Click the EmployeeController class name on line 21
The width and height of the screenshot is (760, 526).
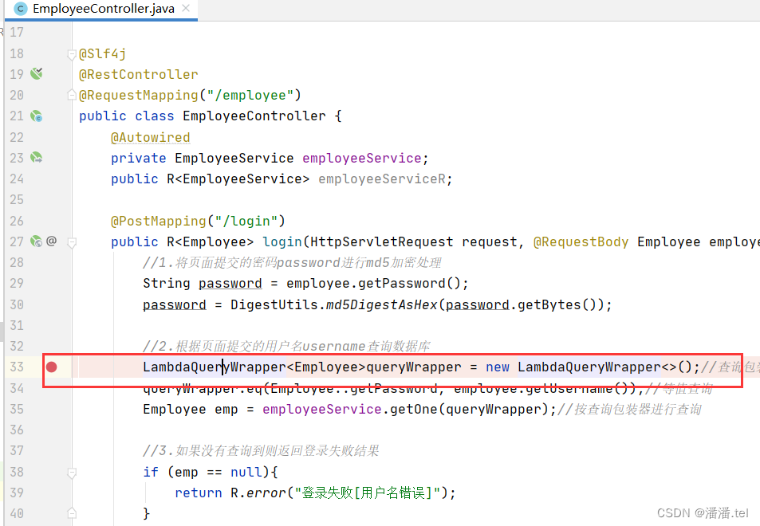[254, 116]
